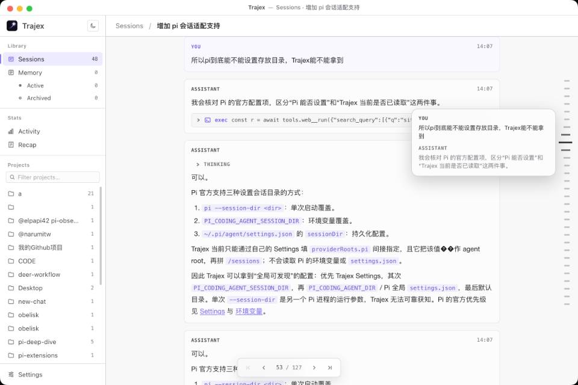
Task: Open the pi-deep-dive project
Action: coord(52,342)
